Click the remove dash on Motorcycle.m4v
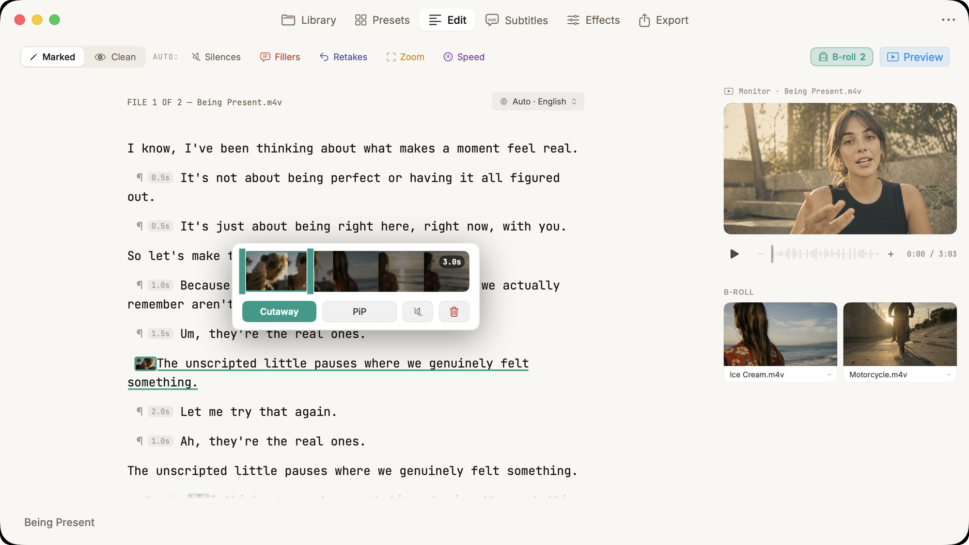The image size is (969, 545). (x=949, y=374)
